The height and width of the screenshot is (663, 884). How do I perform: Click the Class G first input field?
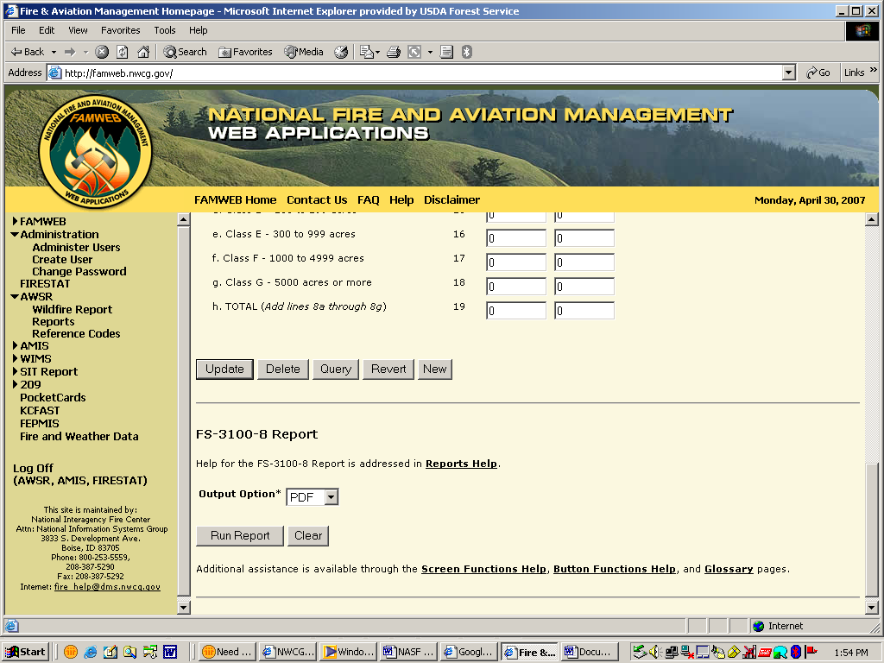point(515,287)
